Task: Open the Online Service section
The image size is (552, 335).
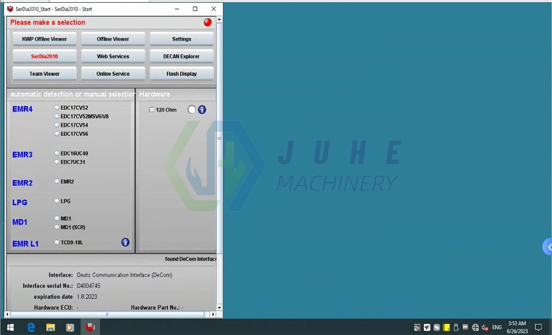Action: [113, 74]
